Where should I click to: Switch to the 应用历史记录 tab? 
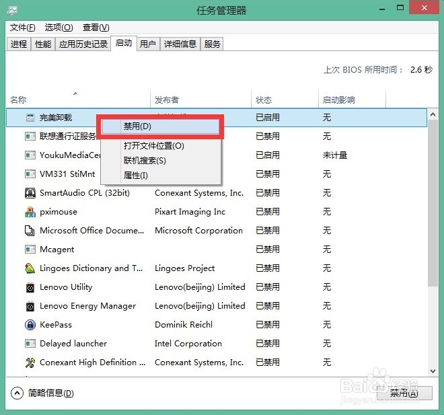coord(83,44)
